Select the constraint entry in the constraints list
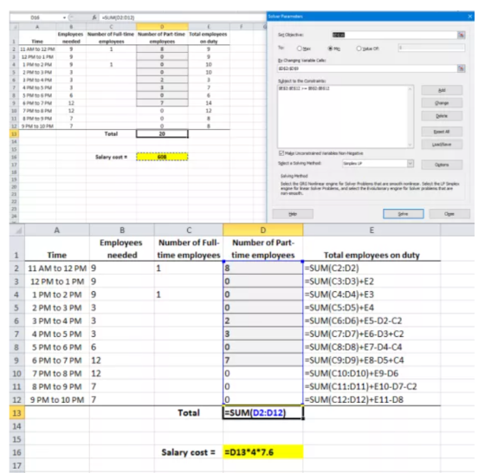Image resolution: width=485 pixels, height=473 pixels. (304, 88)
